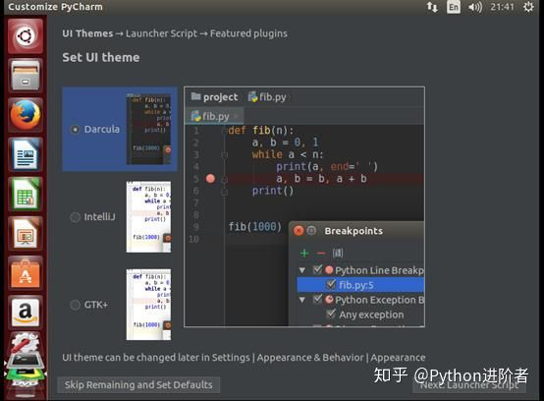Open Ubuntu Software Center icon

coord(25,273)
